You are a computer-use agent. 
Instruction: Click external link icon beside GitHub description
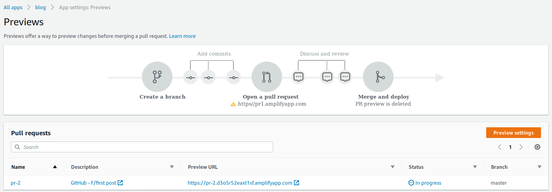coord(120,183)
